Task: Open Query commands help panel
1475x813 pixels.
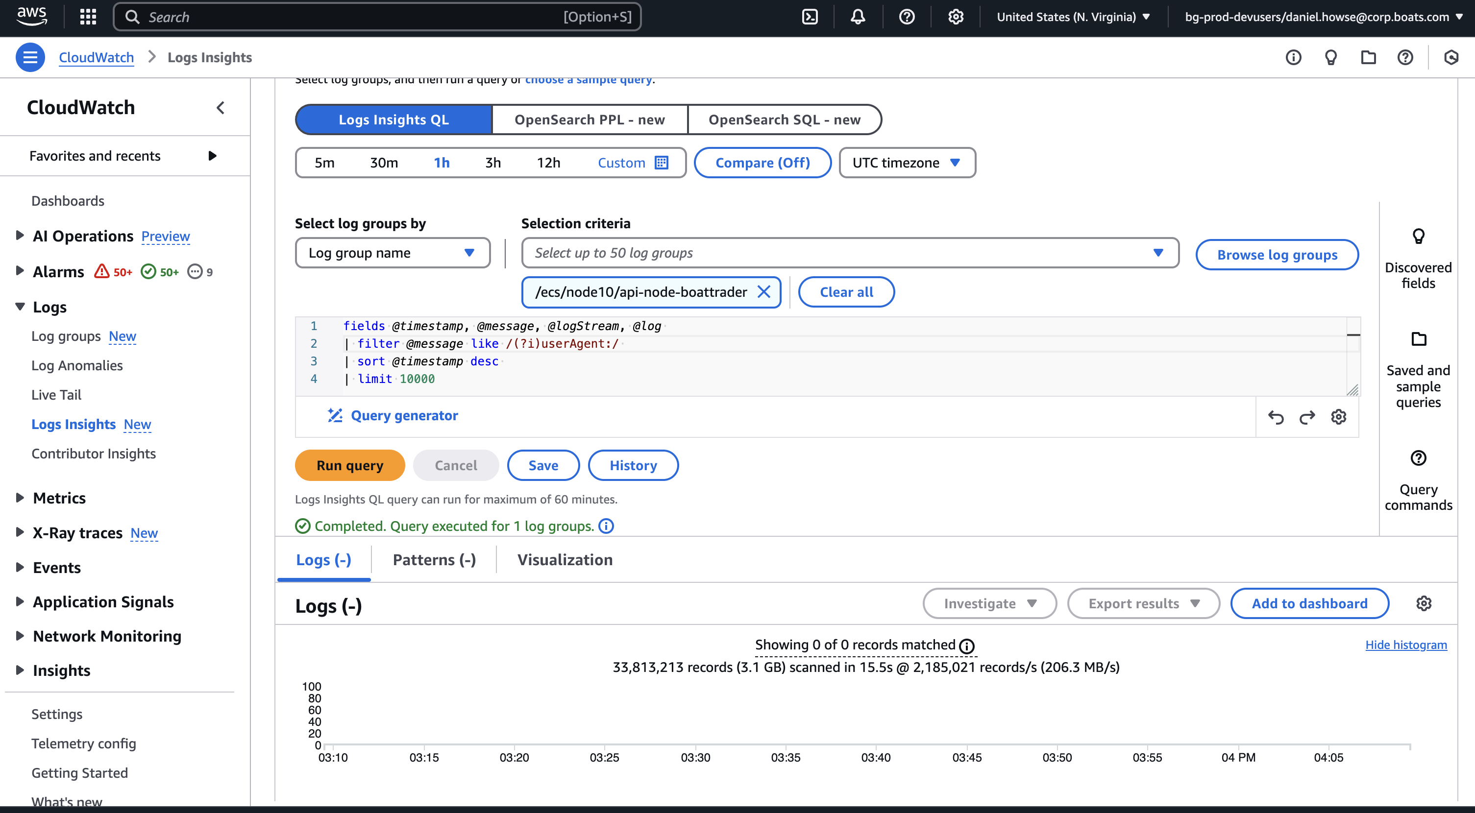Action: (1418, 480)
